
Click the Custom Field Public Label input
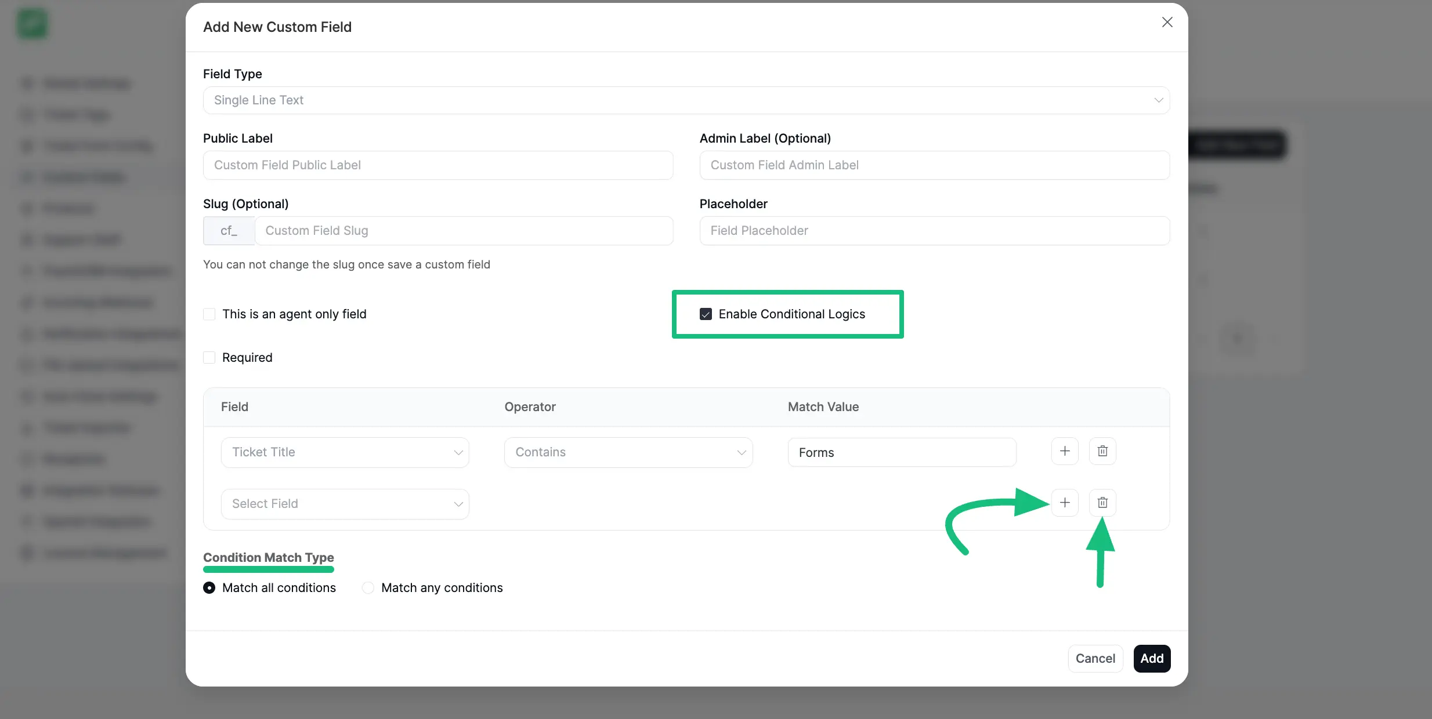coord(437,165)
